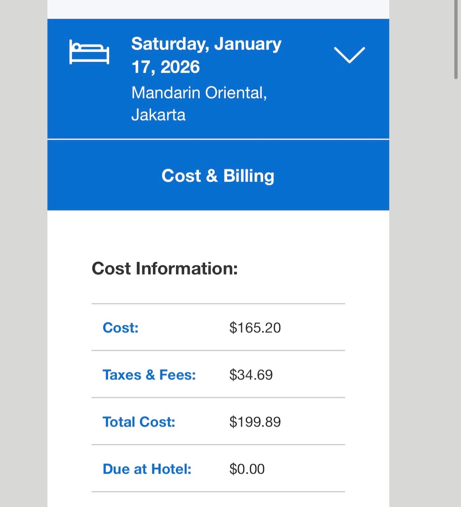461x507 pixels.
Task: Open the Cost & Billing section
Action: (x=218, y=175)
